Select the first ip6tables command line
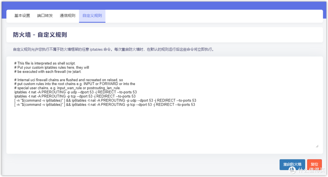328x177 pixels. 105,100
